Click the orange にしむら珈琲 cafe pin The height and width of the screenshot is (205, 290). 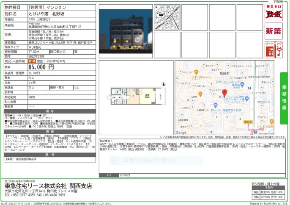click(x=271, y=122)
